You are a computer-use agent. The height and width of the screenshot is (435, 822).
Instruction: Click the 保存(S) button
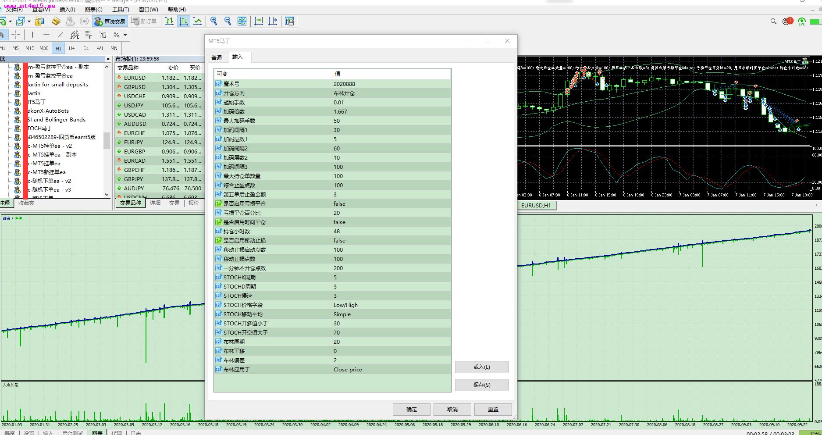point(482,385)
